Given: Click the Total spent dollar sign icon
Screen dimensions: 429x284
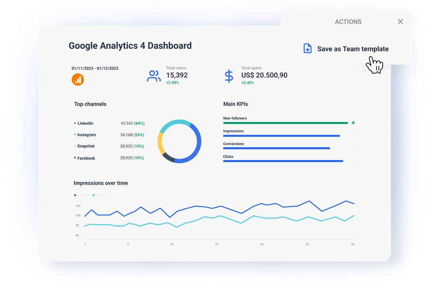Looking at the screenshot, I should point(229,76).
